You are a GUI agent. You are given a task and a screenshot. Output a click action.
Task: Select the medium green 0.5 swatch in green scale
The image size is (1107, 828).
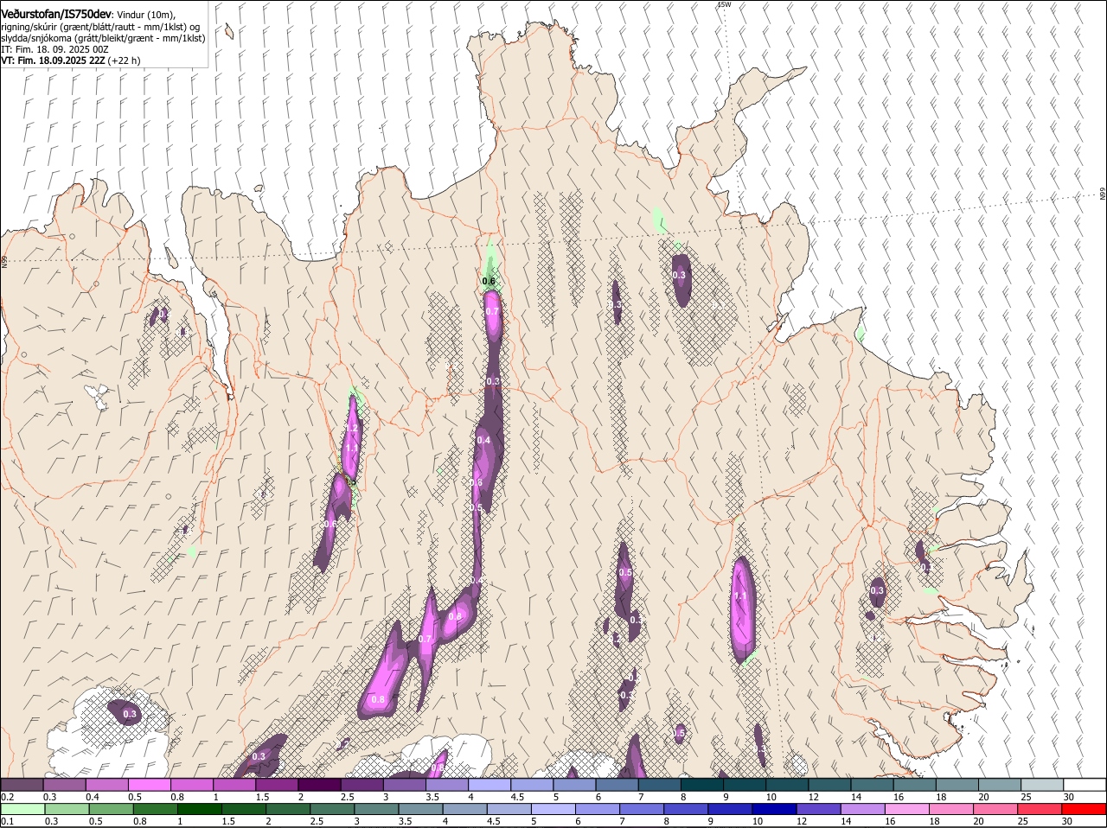(x=112, y=809)
